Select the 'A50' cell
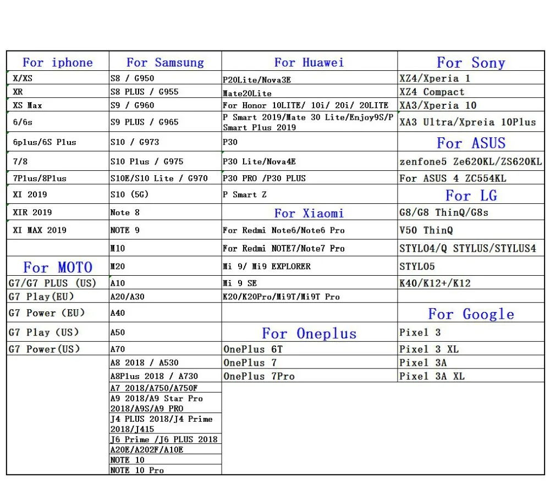550x485 pixels. (x=165, y=332)
